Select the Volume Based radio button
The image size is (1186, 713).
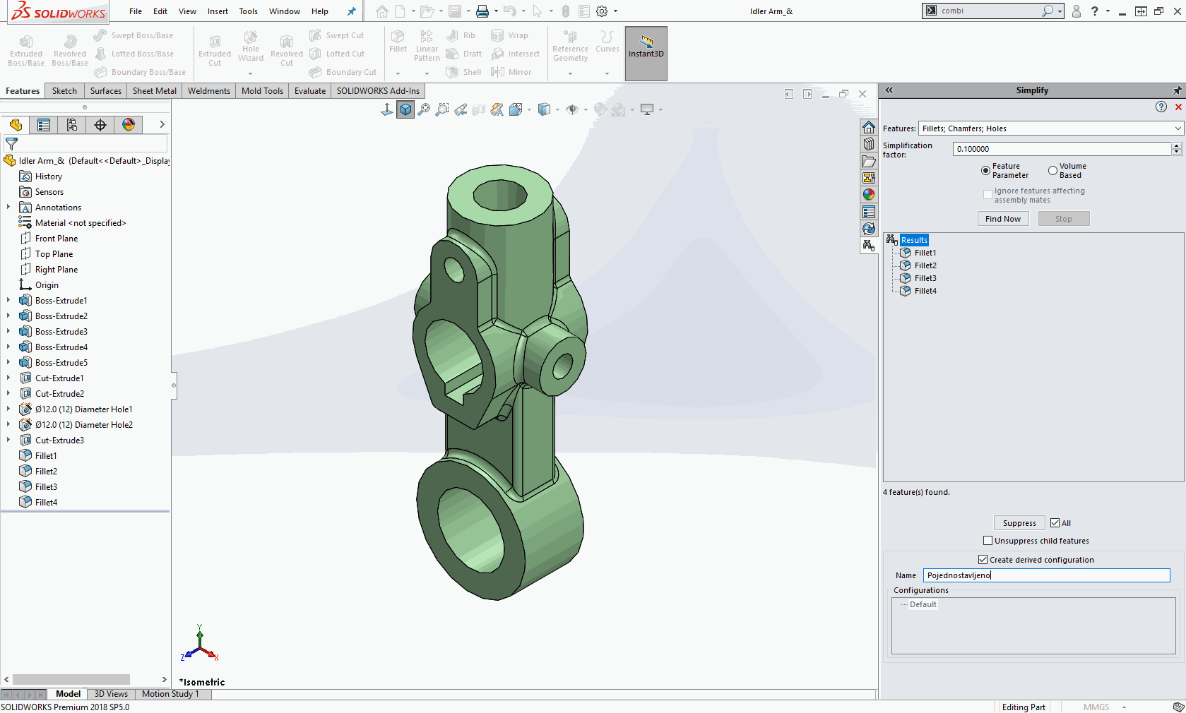coord(1052,171)
